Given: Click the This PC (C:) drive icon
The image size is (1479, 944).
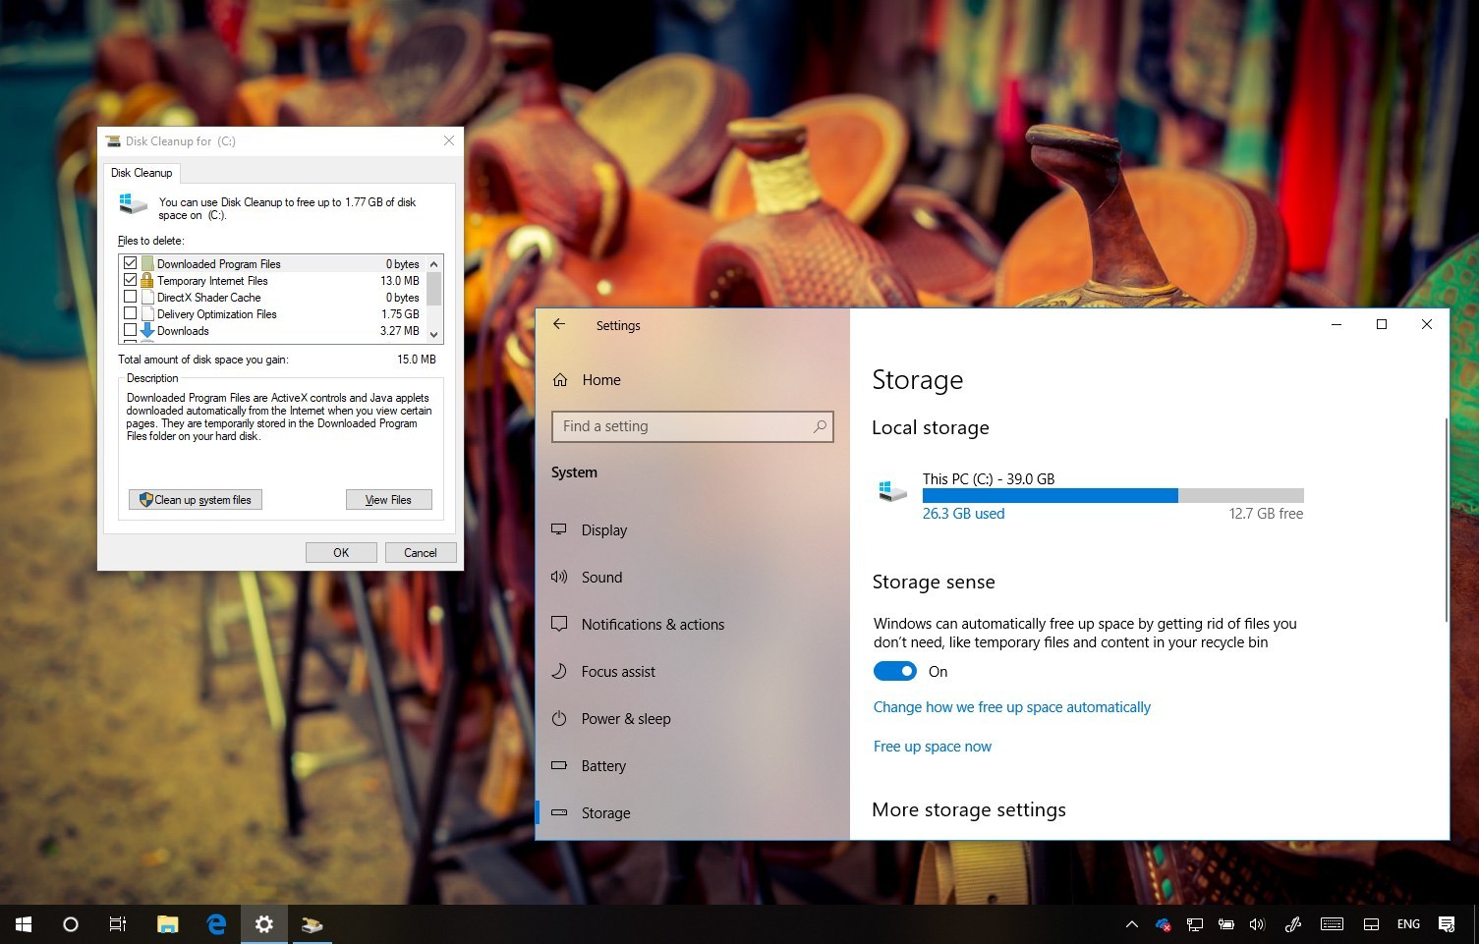Looking at the screenshot, I should 892,491.
